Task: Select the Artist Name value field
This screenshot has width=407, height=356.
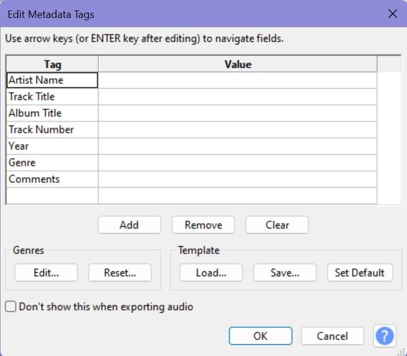Action: click(x=237, y=80)
